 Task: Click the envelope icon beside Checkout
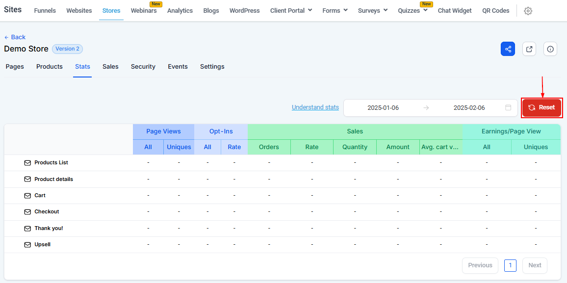click(x=27, y=212)
